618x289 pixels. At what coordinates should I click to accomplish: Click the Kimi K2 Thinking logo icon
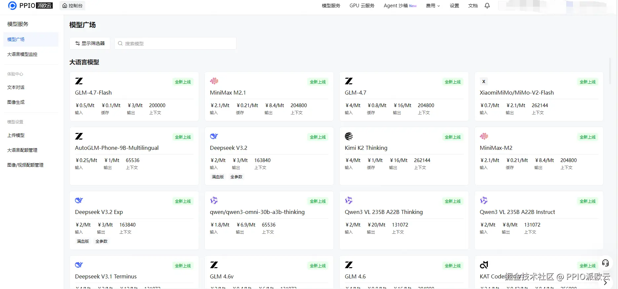(x=349, y=136)
